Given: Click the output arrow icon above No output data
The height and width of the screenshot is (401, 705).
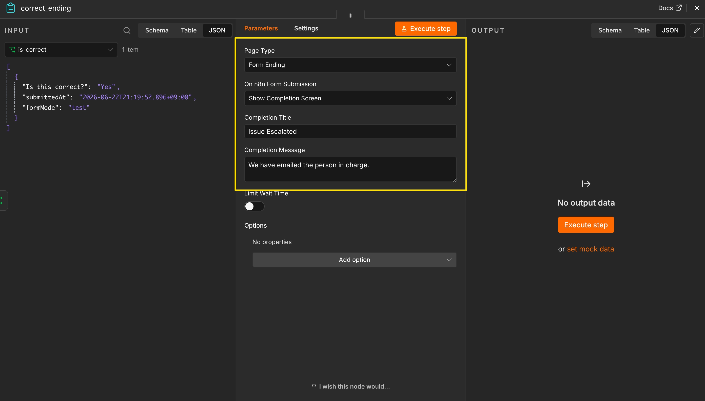Looking at the screenshot, I should pos(586,184).
